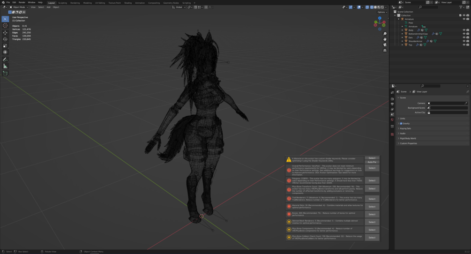Viewport: 471px width, 254px height.
Task: Click the eyedropper in the Camera field
Action: 466,103
